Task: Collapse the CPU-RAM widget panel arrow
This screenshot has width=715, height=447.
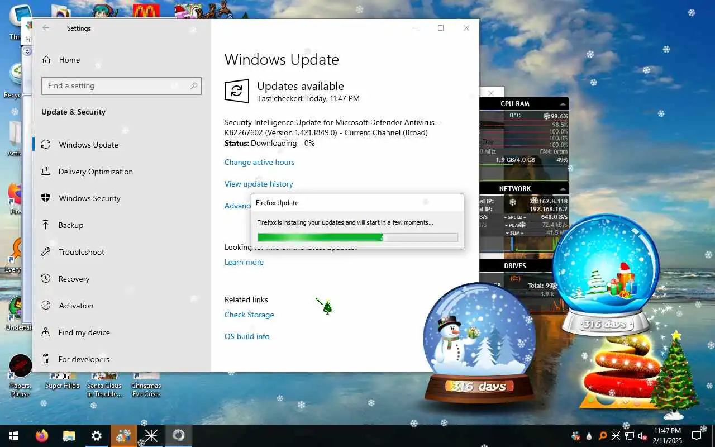Action: 563,104
